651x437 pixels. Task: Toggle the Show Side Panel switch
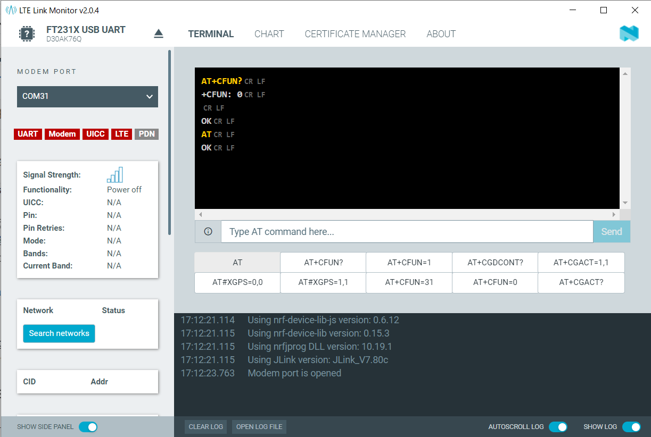tap(88, 427)
